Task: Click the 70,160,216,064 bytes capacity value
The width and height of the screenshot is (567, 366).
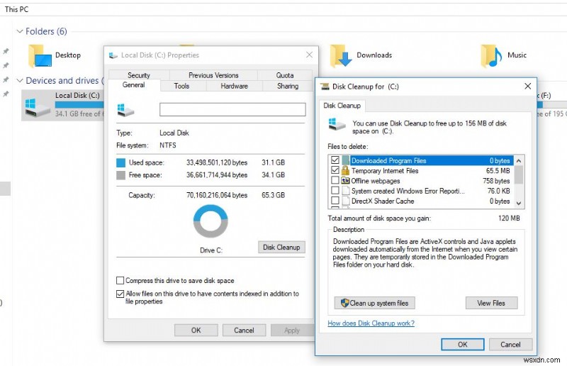Action: (217, 195)
